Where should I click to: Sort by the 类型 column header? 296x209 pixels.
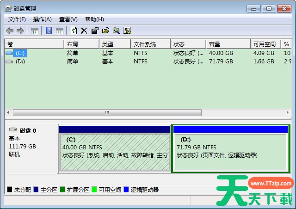click(115, 44)
